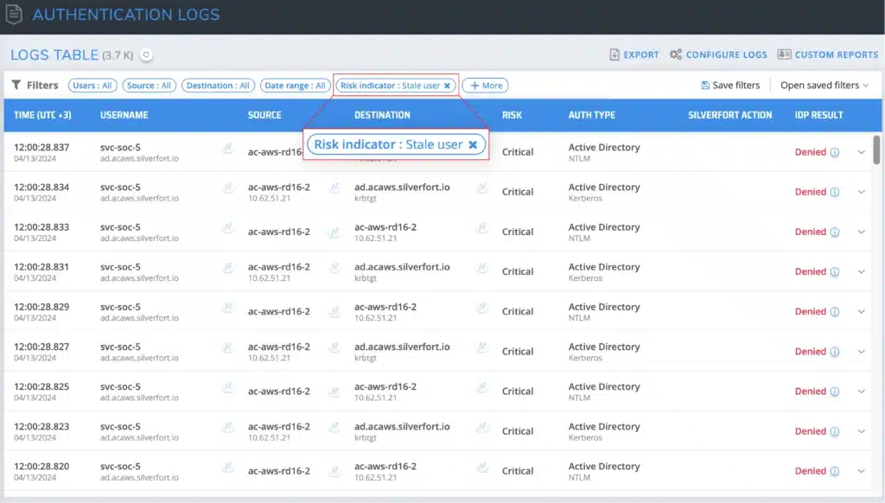Show Denied info icon for 12:00:28.823 row
Image resolution: width=885 pixels, height=503 pixels.
click(835, 431)
